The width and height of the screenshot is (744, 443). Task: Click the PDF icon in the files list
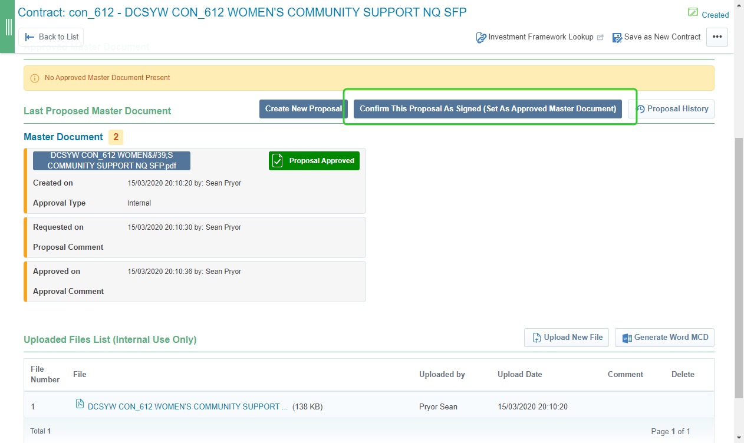80,404
